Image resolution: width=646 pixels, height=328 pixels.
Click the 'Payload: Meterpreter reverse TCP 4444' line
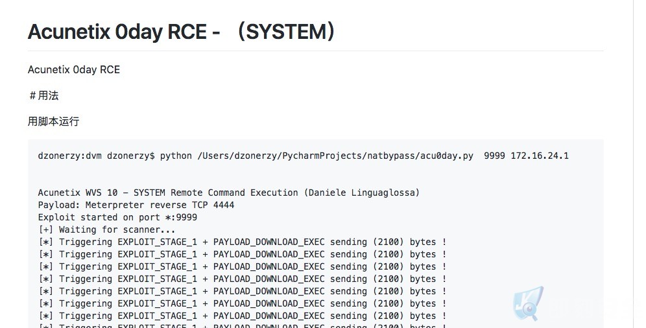tap(136, 205)
